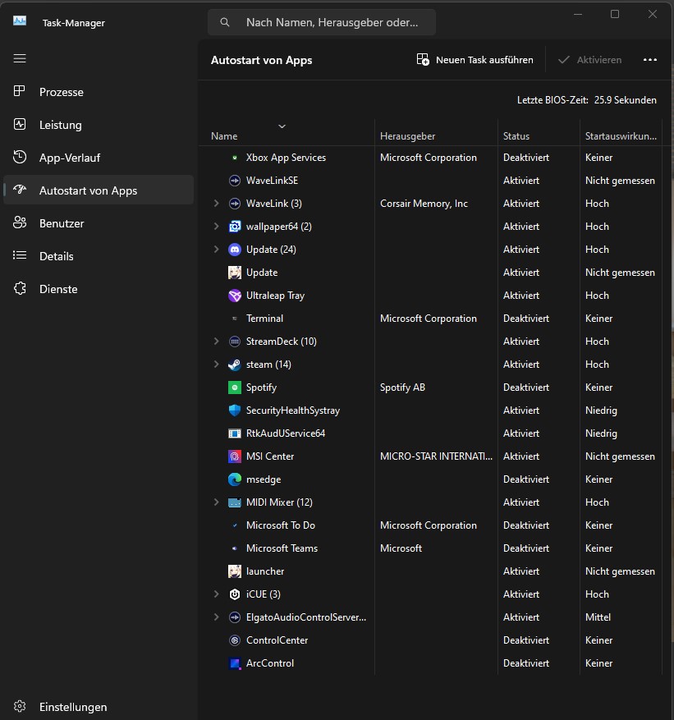Image resolution: width=674 pixels, height=720 pixels.
Task: Click Corsair Memory, Inc publisher cell
Action: [424, 204]
